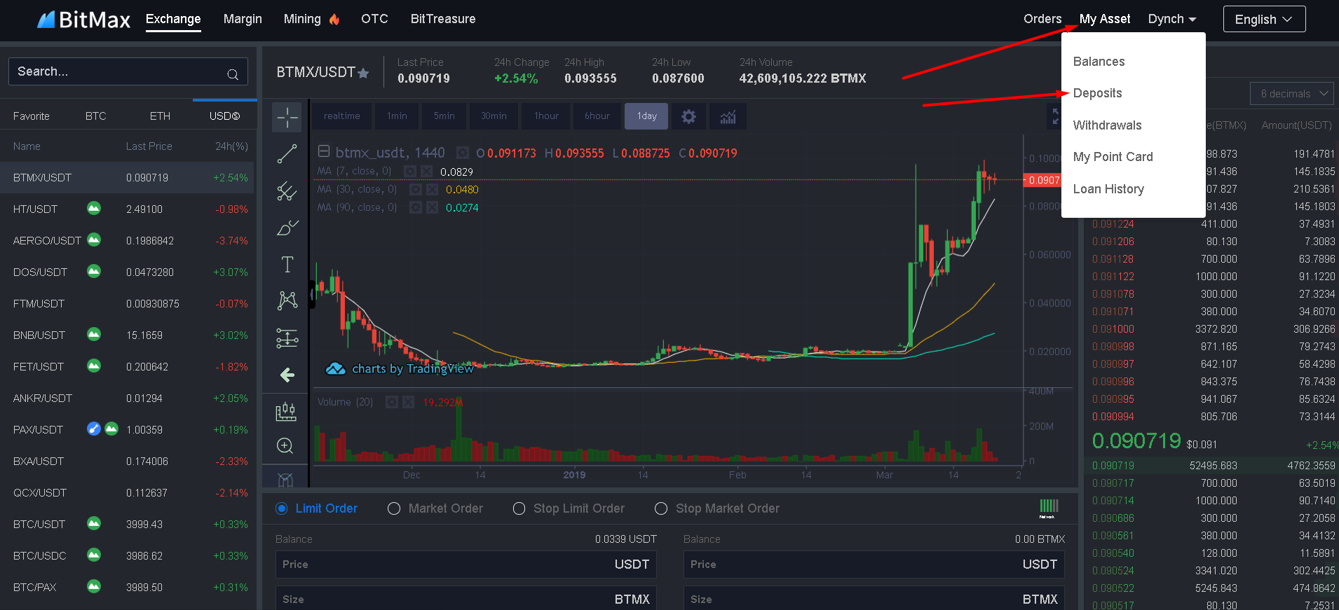Open btmx_usdt symbol settings gear
Image resolution: width=1339 pixels, height=610 pixels.
click(463, 153)
